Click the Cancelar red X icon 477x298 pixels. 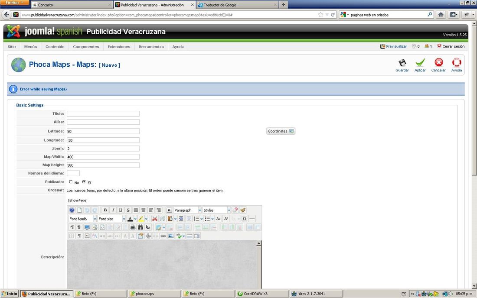[x=439, y=62]
